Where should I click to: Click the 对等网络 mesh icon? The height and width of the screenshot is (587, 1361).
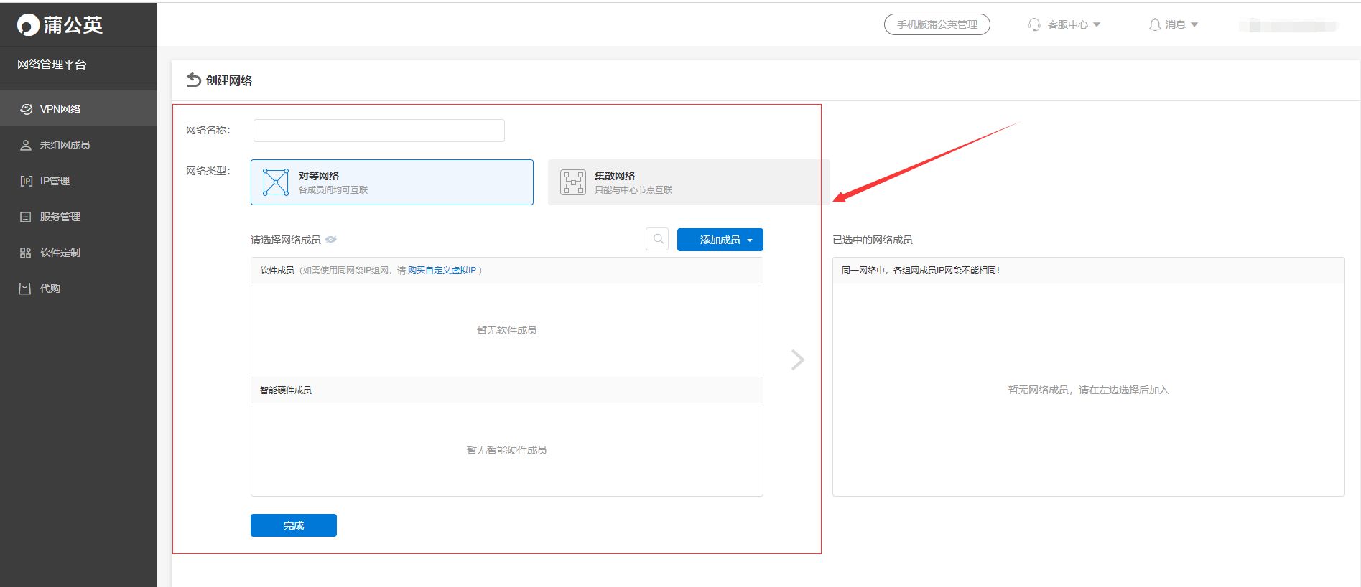(276, 182)
